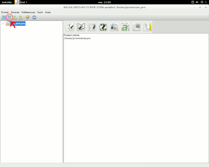The image size is (209, 167).
Task: Click the Activités overview button
Action: point(7,2)
